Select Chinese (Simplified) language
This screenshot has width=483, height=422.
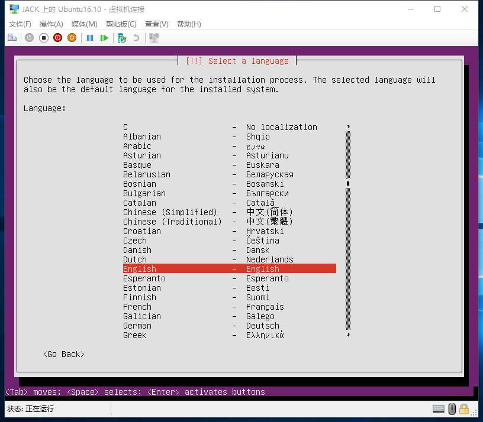[230, 212]
